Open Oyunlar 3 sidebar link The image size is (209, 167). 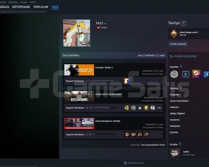pyautogui.click(x=176, y=88)
